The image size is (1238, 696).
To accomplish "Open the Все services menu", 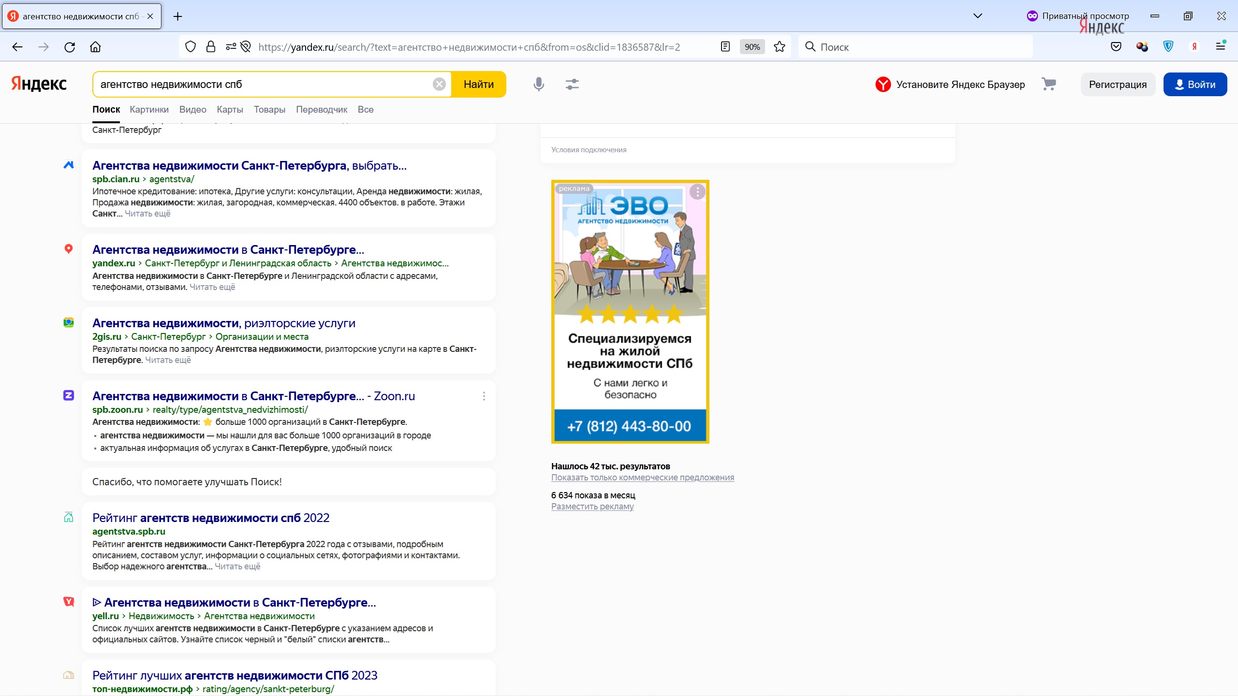I will tap(366, 110).
